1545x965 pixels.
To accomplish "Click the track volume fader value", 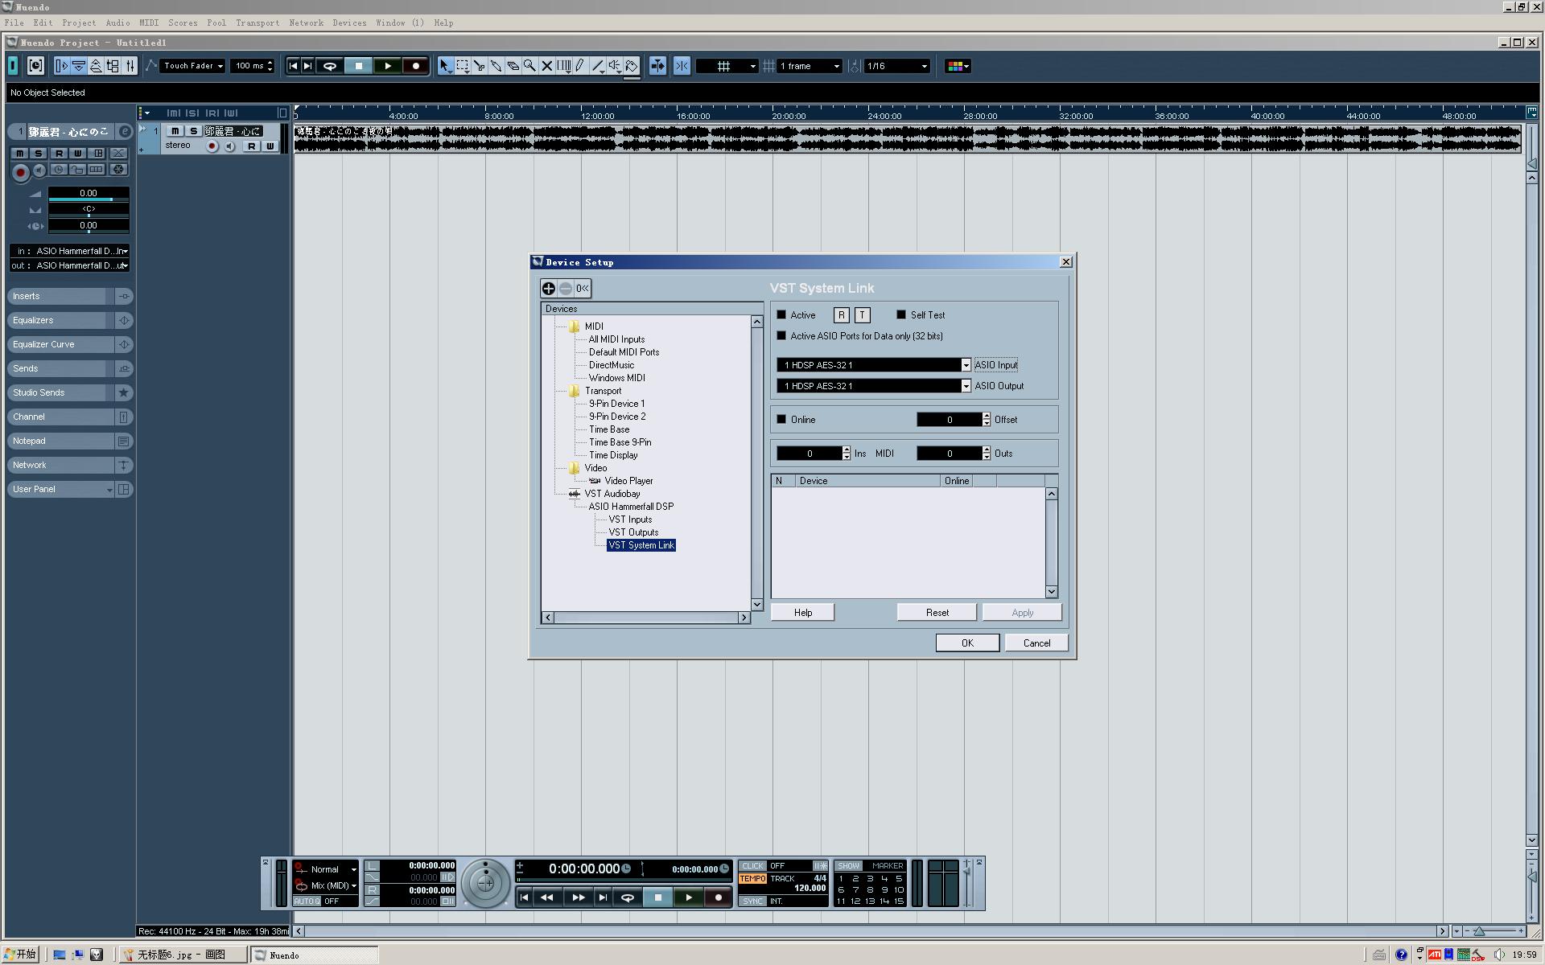I will pyautogui.click(x=89, y=193).
